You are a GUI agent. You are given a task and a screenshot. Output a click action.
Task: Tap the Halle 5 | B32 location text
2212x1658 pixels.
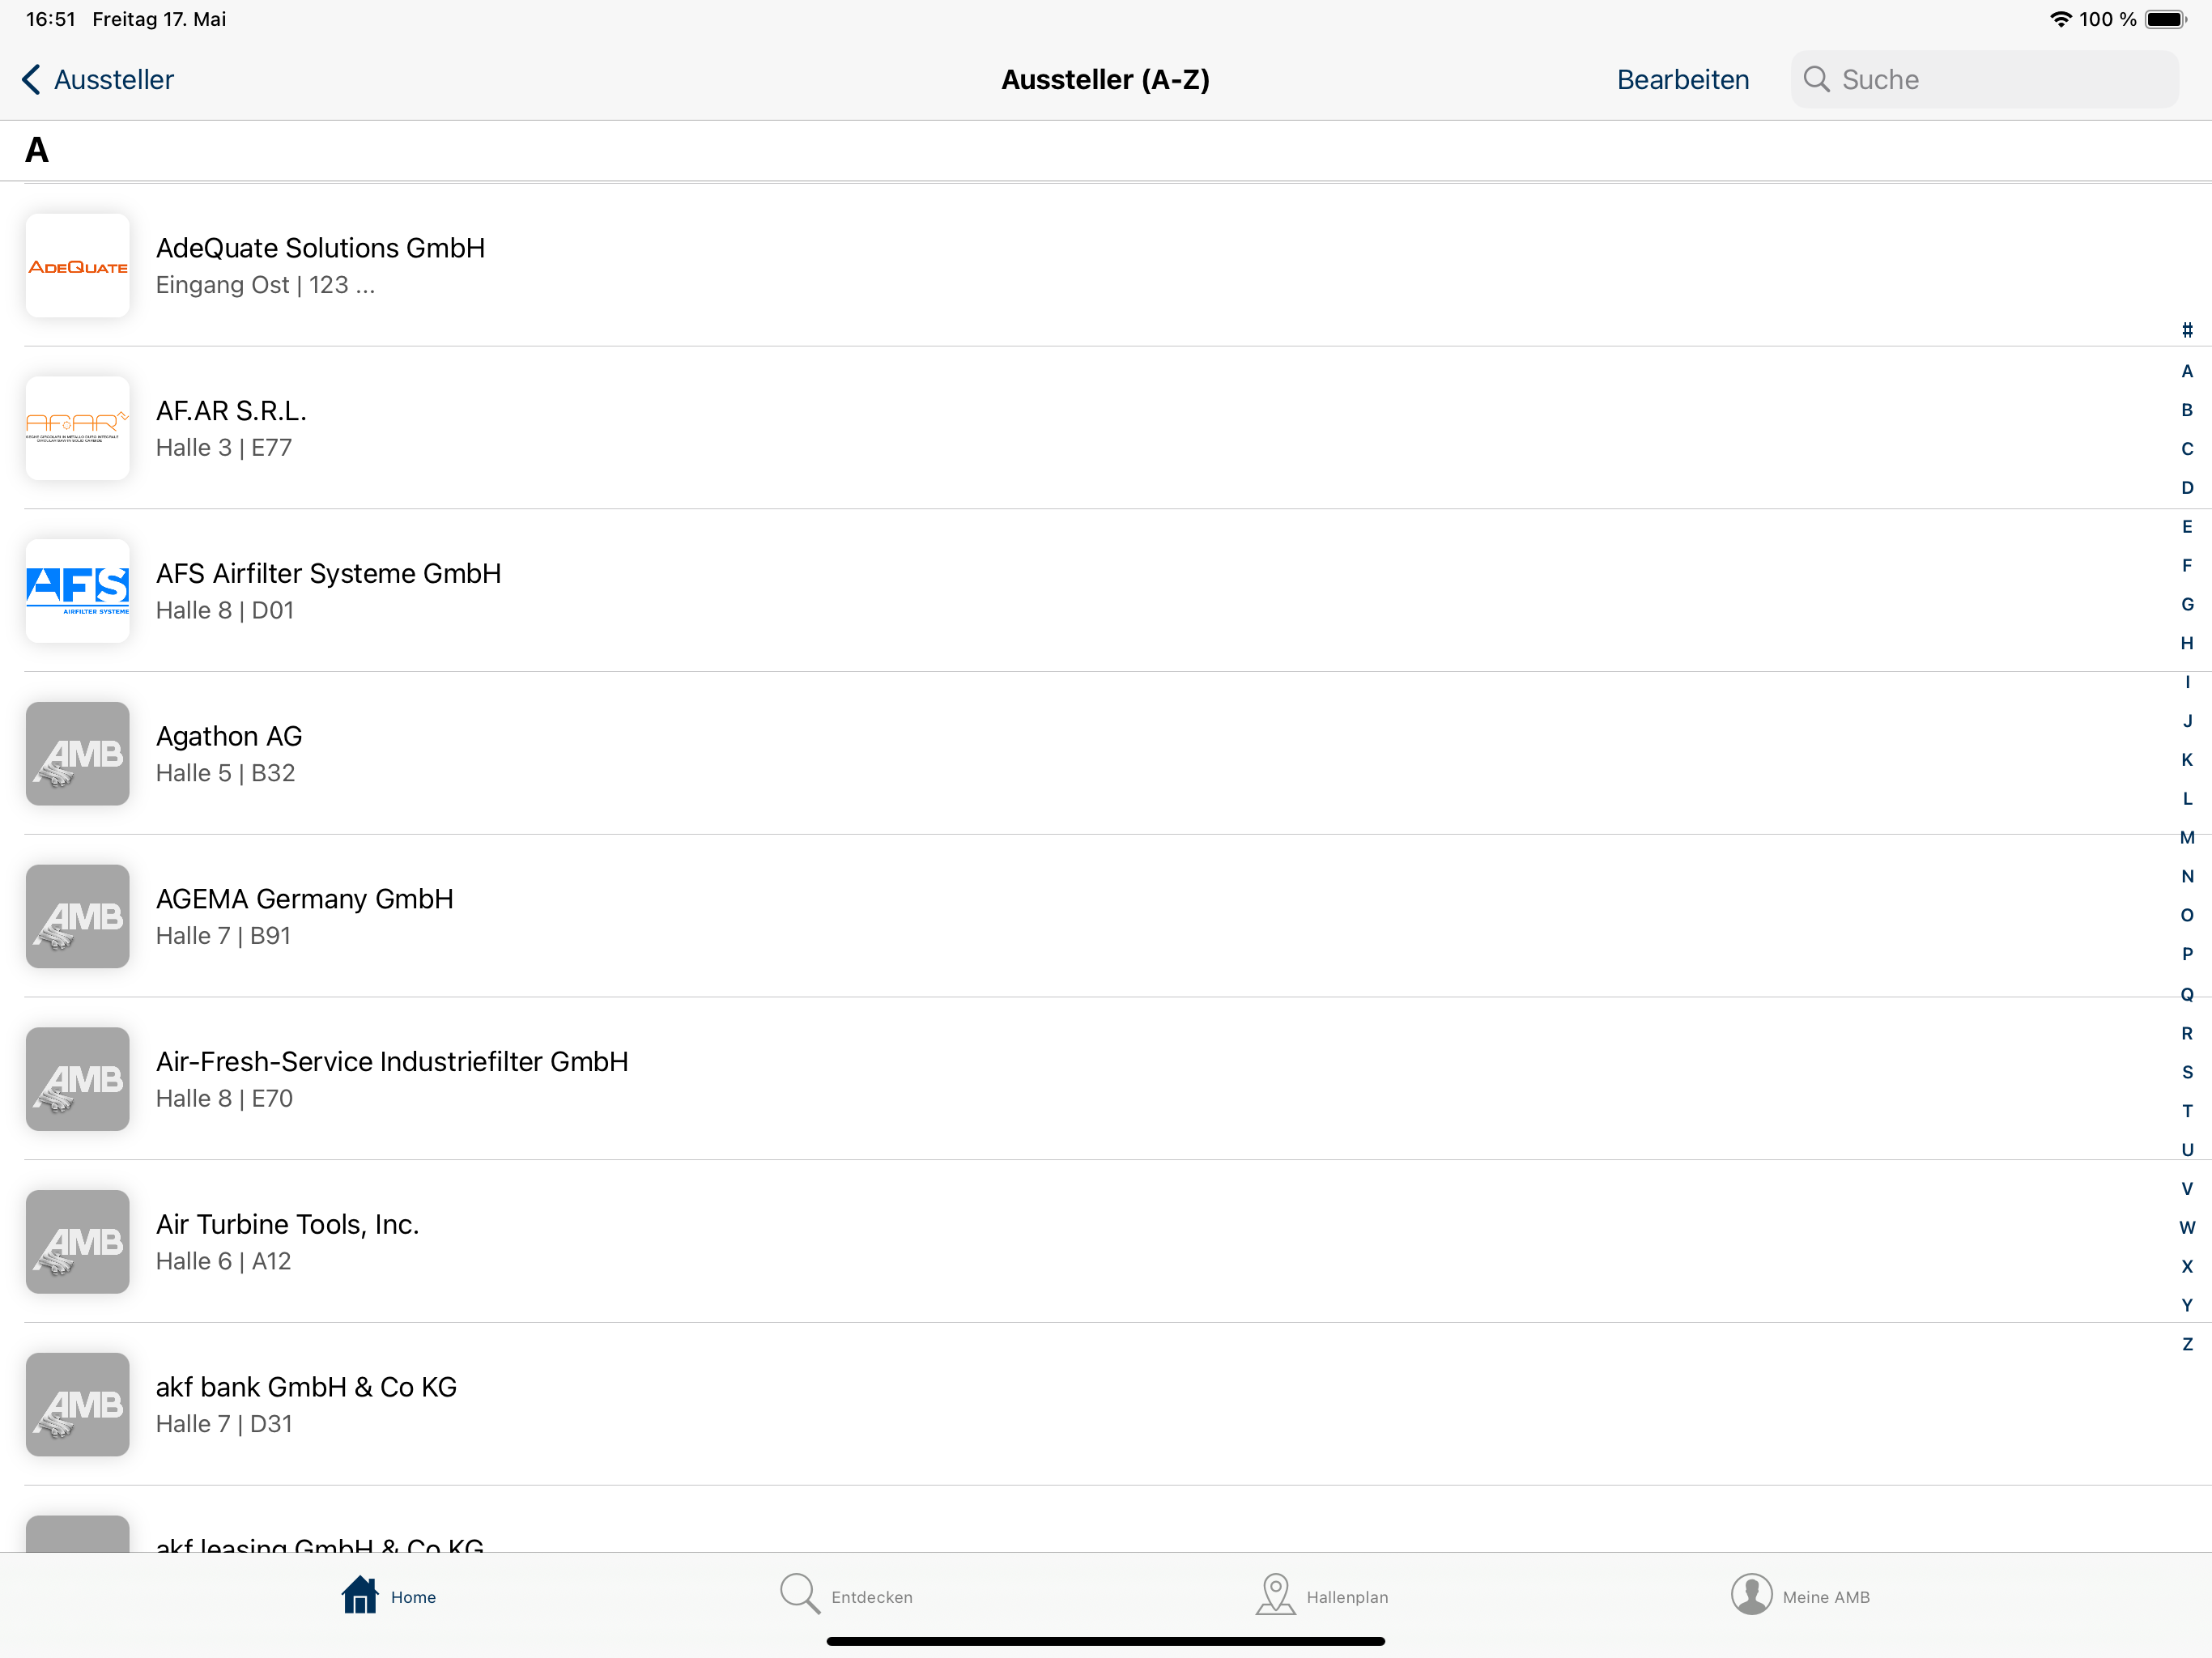point(225,773)
